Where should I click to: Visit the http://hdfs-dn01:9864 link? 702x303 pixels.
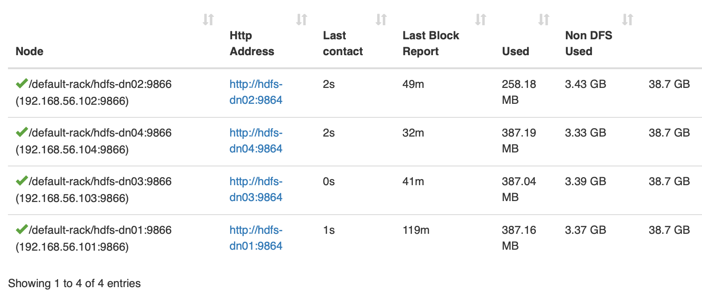click(x=256, y=238)
